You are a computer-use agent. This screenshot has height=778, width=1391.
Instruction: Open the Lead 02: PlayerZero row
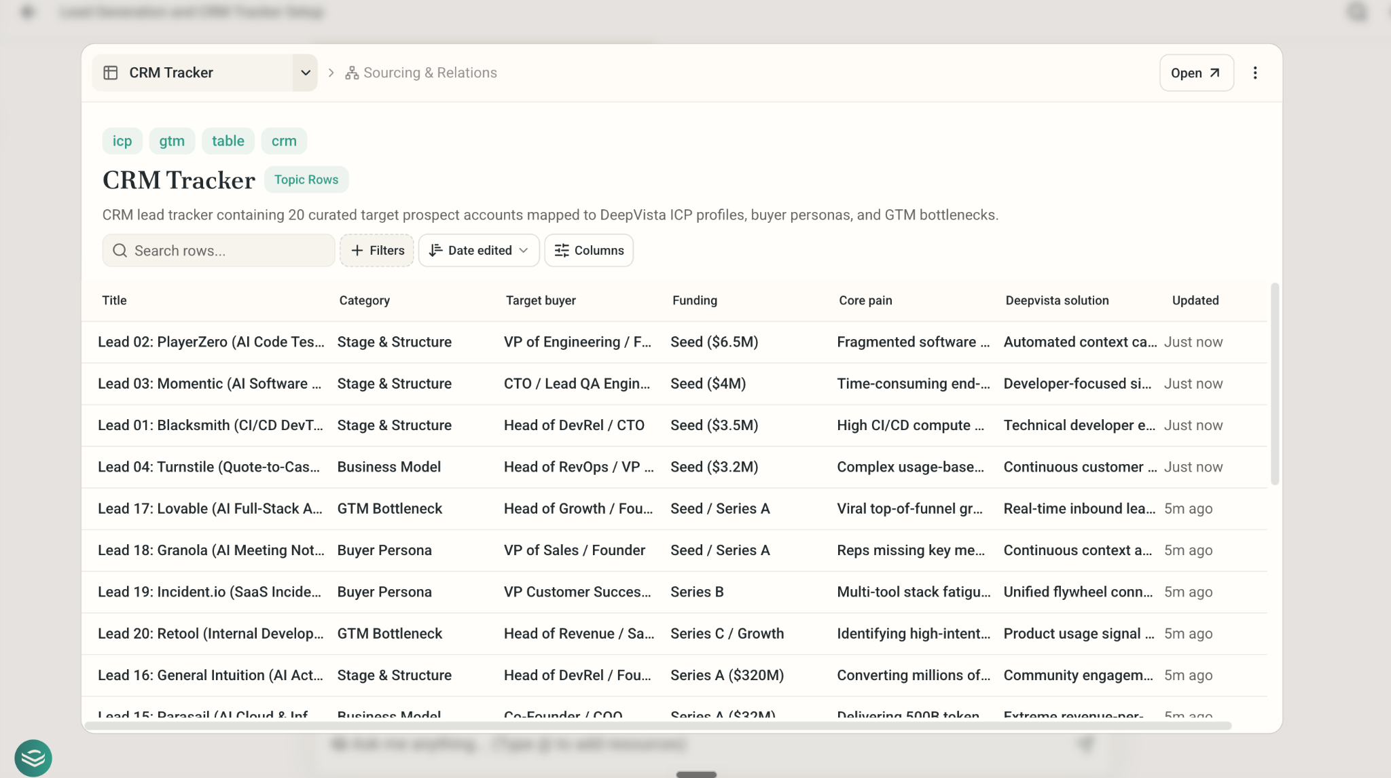(674, 342)
